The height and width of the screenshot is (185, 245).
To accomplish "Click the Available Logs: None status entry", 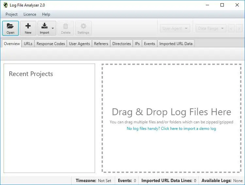I will pos(222,181).
